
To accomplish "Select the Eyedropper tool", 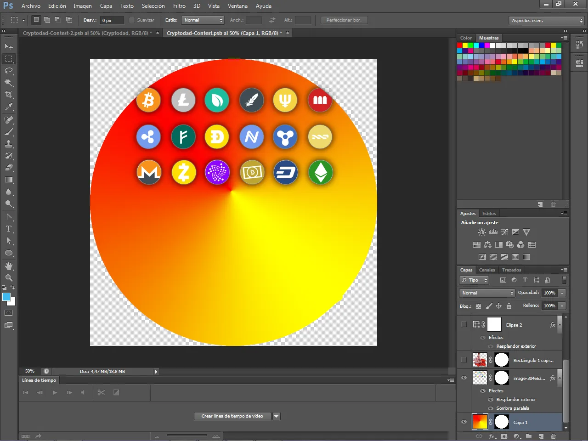I will [x=9, y=107].
